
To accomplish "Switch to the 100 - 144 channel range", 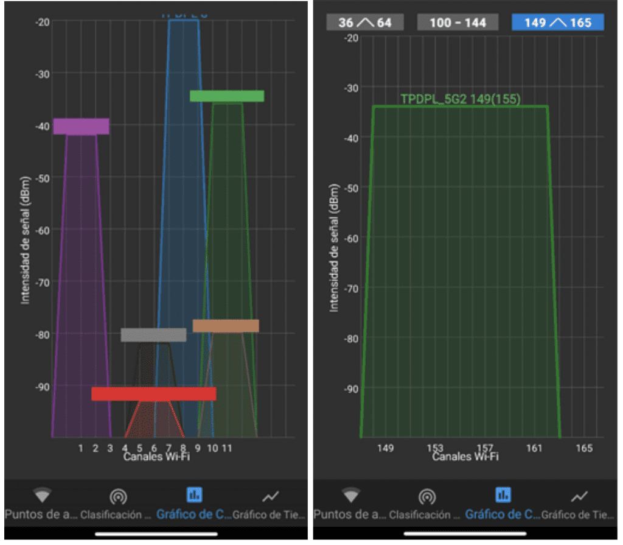I will [x=458, y=23].
